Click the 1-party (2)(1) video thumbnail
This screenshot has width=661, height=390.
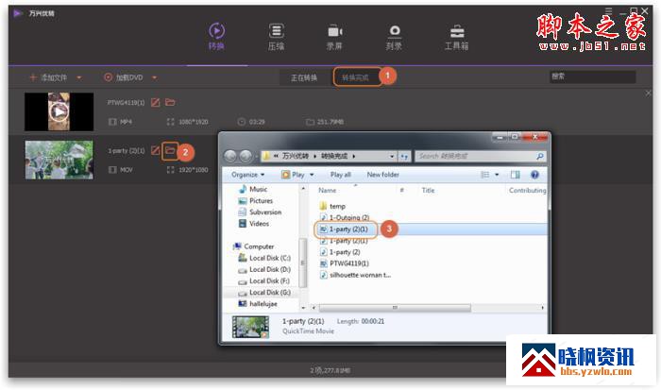(x=59, y=160)
